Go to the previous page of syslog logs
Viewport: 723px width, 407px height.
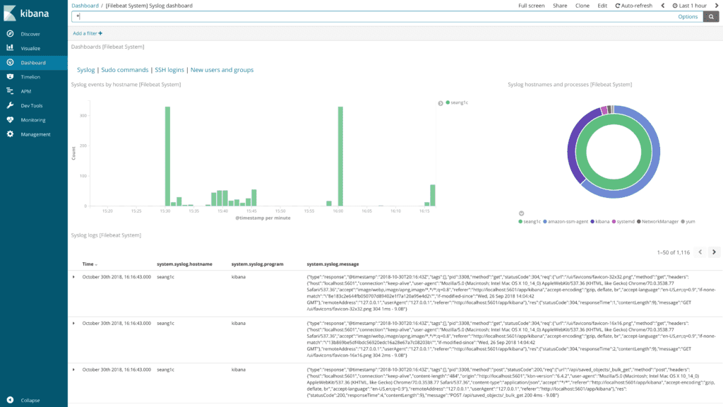(700, 252)
